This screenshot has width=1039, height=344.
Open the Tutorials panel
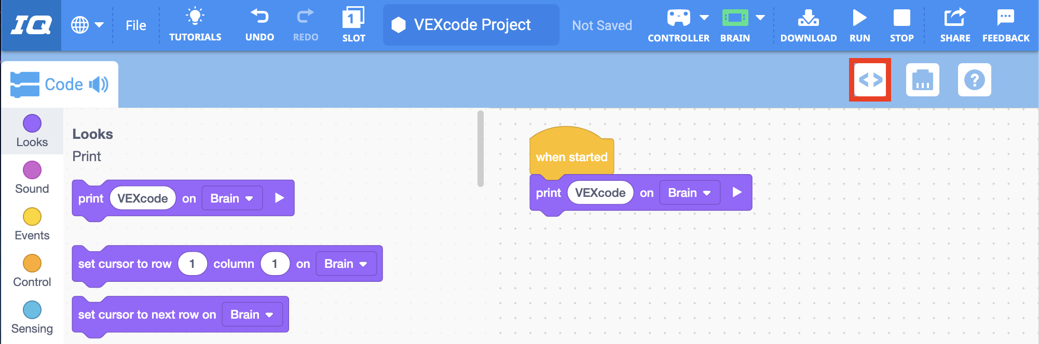[x=196, y=23]
